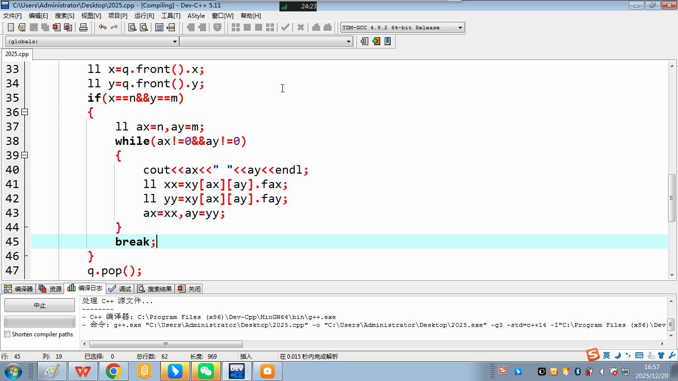Click the New file toolbar icon
The image size is (678, 381).
(x=10, y=27)
